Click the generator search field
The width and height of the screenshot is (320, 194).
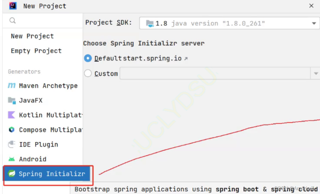pyautogui.click(x=43, y=20)
